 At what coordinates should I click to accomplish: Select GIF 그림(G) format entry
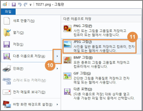(x=101, y=78)
